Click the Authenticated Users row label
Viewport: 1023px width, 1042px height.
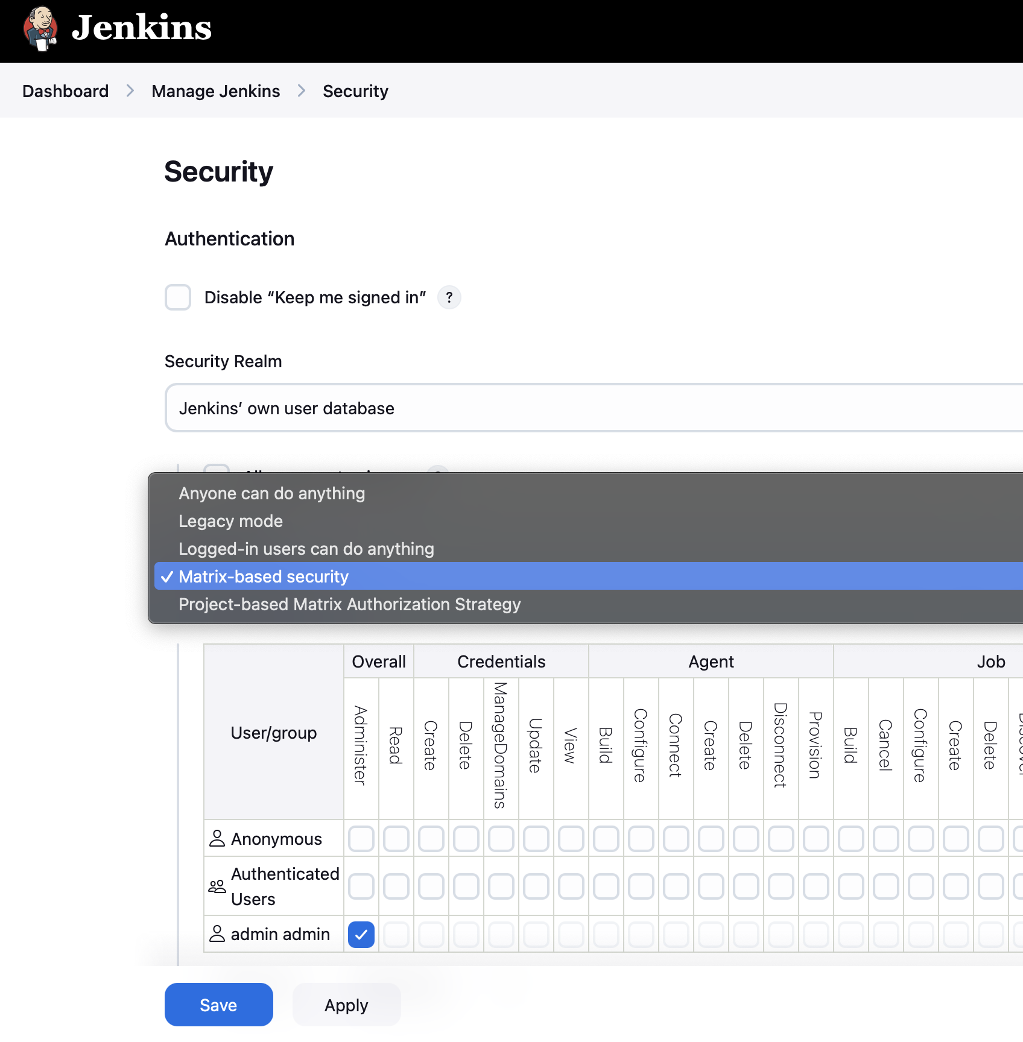point(285,886)
